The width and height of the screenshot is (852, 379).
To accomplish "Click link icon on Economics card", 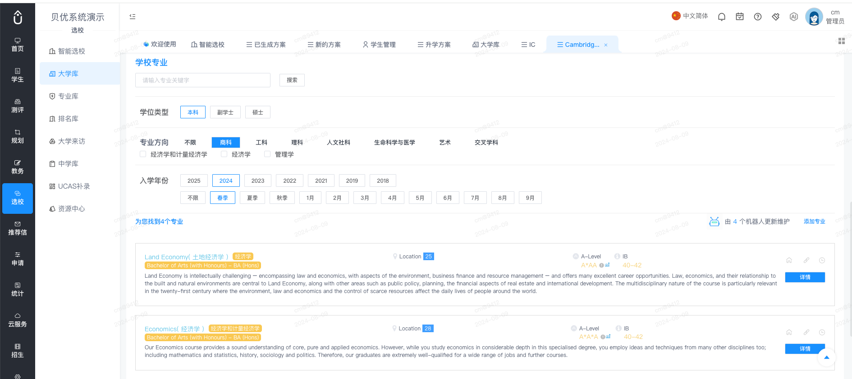I will [806, 332].
